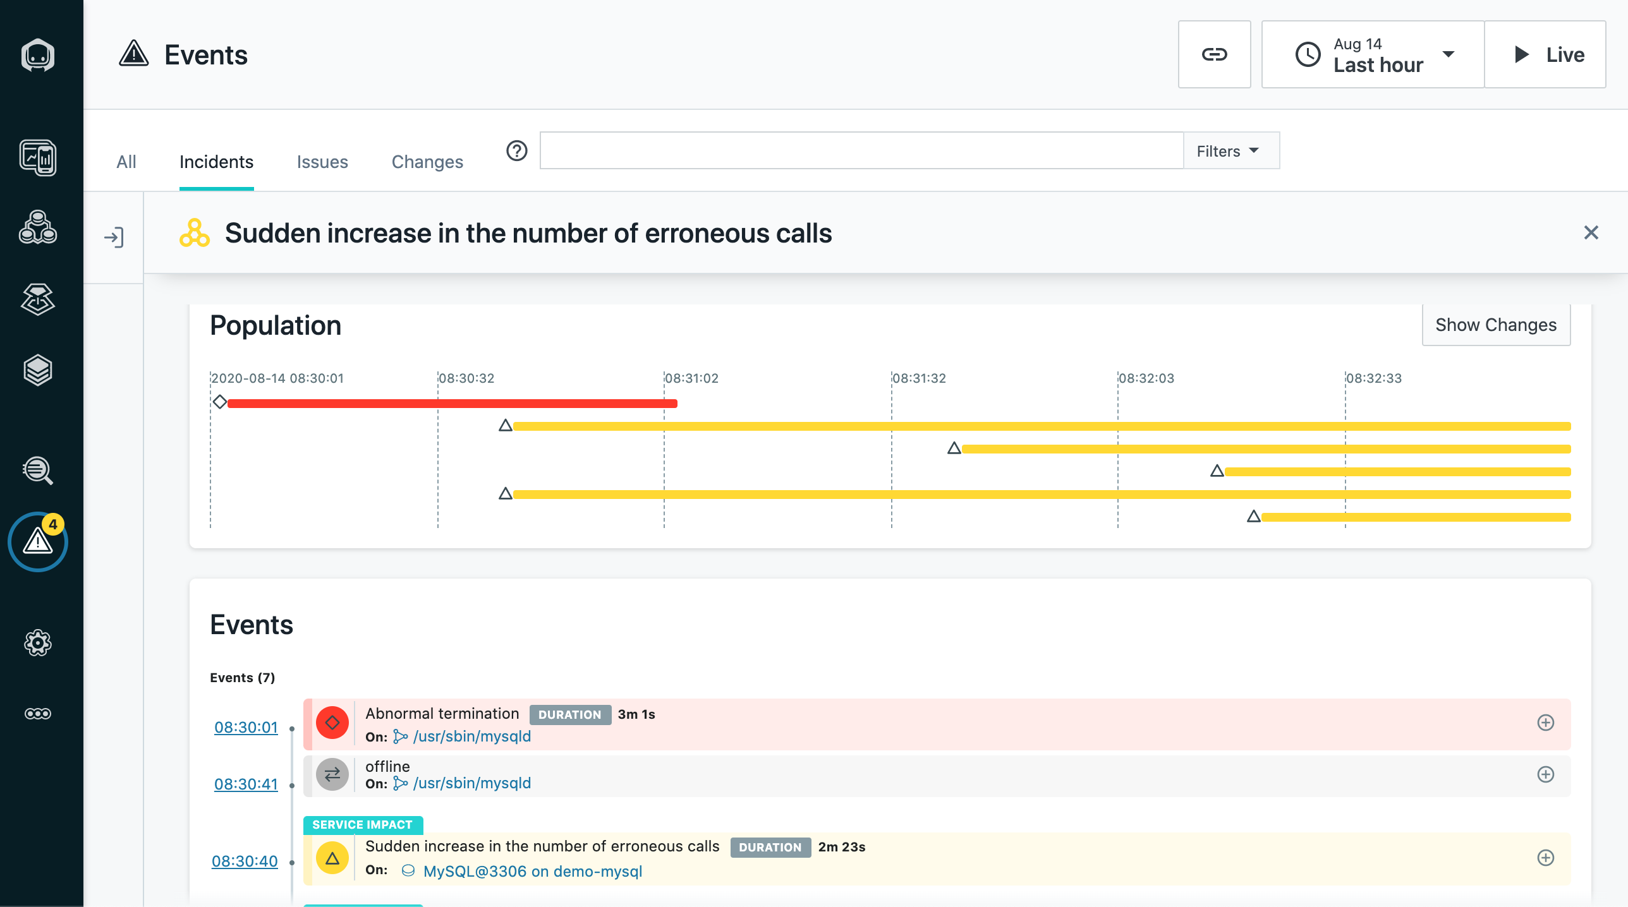Open the 08:30:01 timestamp link
This screenshot has width=1628, height=907.
[x=246, y=727]
